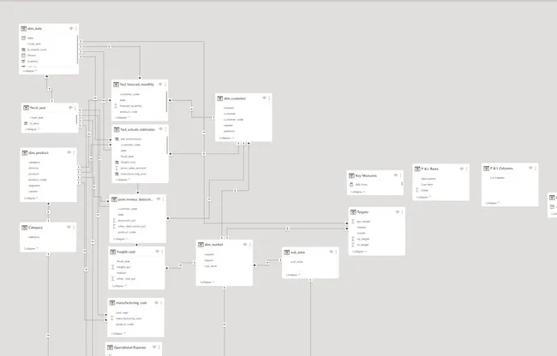This screenshot has height=356, width=557.
Task: Click the Operational Expense table icon
Action: [x=111, y=347]
